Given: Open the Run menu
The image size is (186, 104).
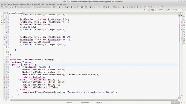Looking at the screenshot, I should 47,4.
